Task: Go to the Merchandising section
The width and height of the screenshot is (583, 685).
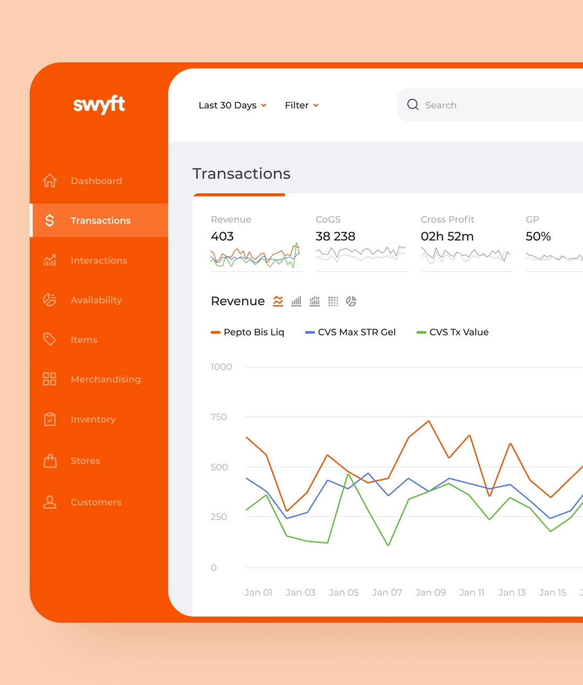Action: [105, 379]
